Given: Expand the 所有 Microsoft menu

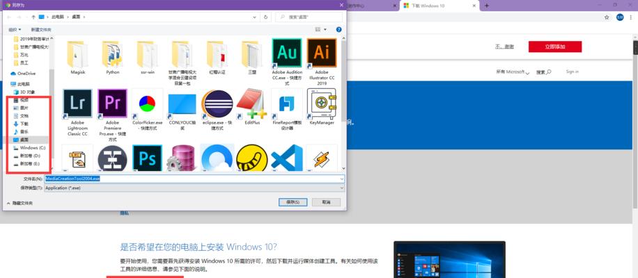Looking at the screenshot, I should coord(512,72).
